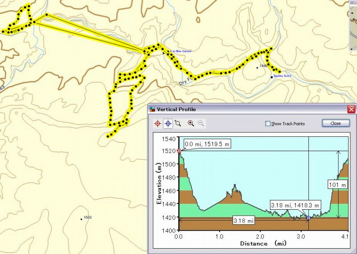The width and height of the screenshot is (357, 254).
Task: Click the grayed-out zoom out magnifier
Action: (x=201, y=123)
